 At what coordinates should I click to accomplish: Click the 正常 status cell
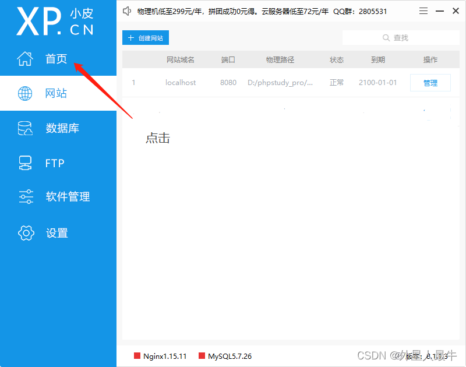pos(337,83)
